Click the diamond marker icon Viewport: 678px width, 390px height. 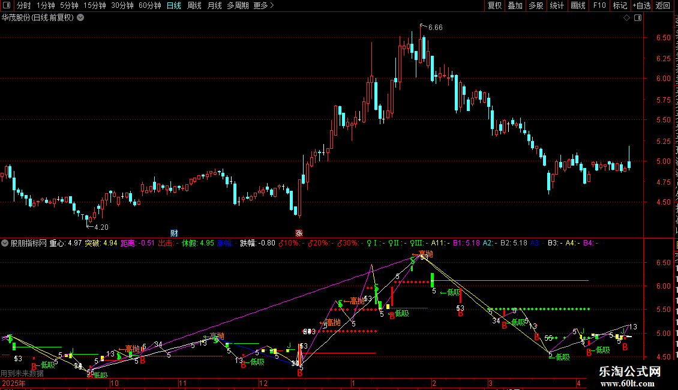coord(626,18)
